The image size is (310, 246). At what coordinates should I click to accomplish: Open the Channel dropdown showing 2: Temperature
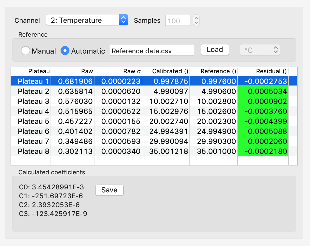pyautogui.click(x=87, y=20)
